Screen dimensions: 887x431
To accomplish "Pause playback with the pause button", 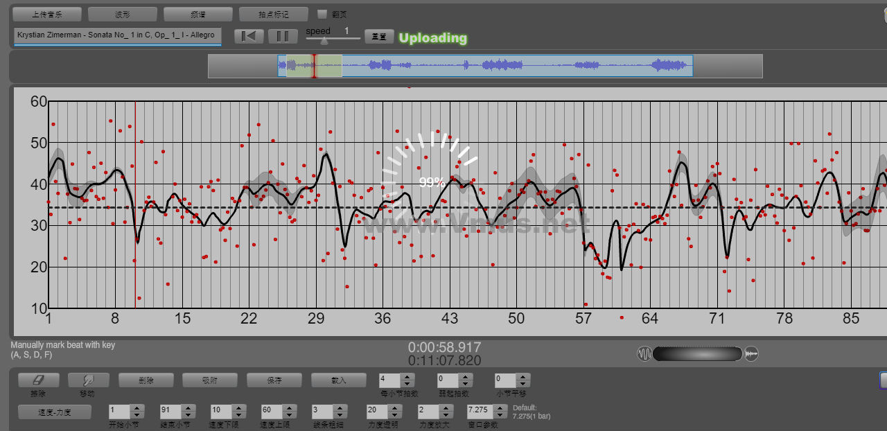I will pyautogui.click(x=283, y=36).
